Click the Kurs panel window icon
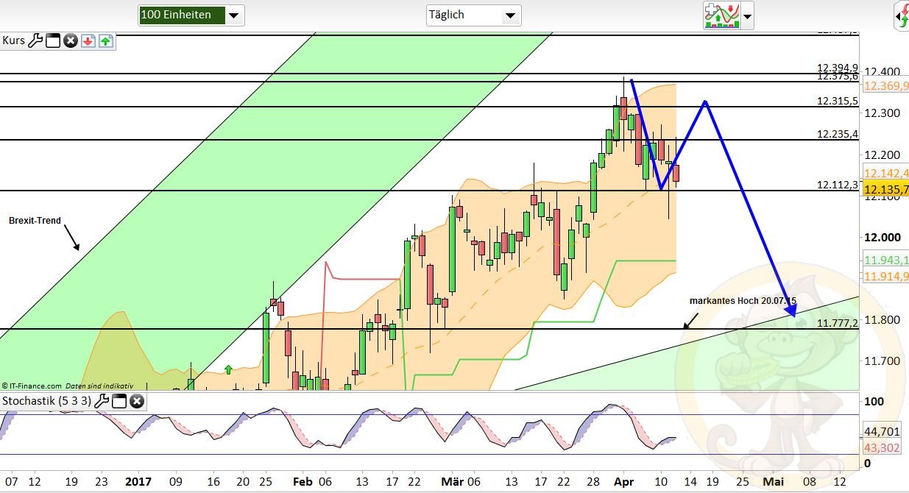 52,41
